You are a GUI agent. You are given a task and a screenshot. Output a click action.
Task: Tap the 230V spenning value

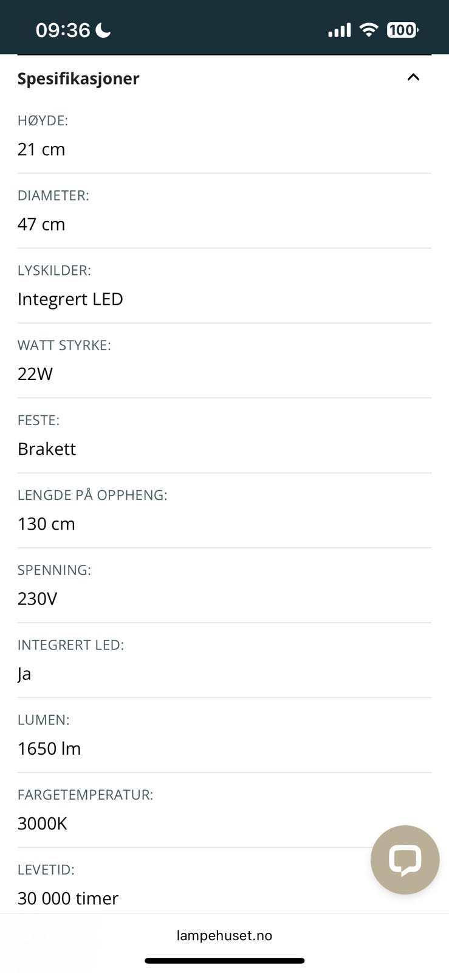pyautogui.click(x=37, y=598)
